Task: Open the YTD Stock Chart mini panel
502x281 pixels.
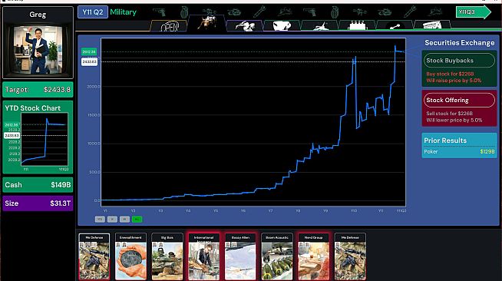Action: tap(38, 137)
